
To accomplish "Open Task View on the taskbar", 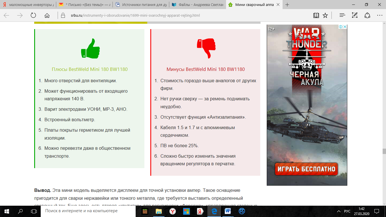I will point(34,211).
